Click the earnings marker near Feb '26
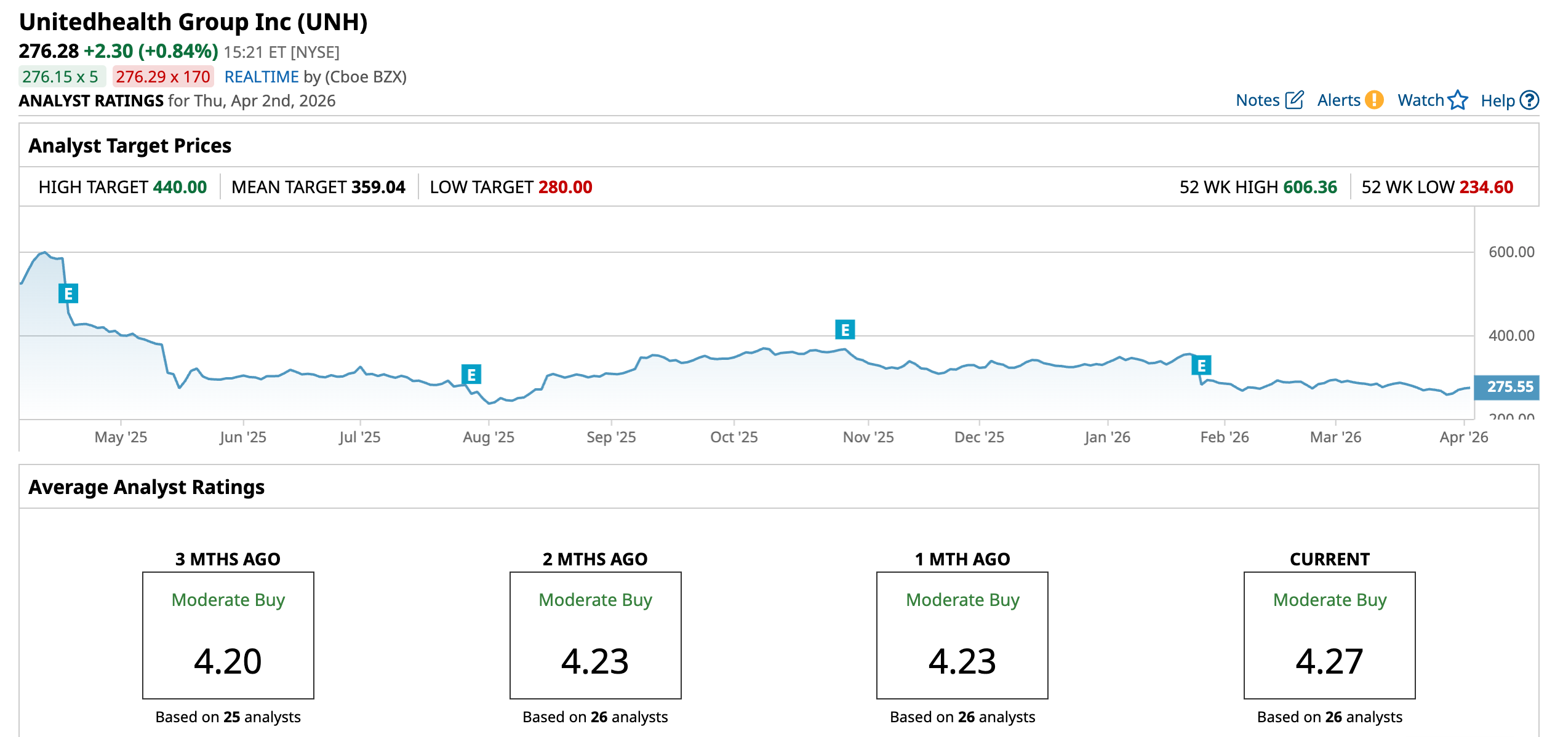 [1201, 365]
